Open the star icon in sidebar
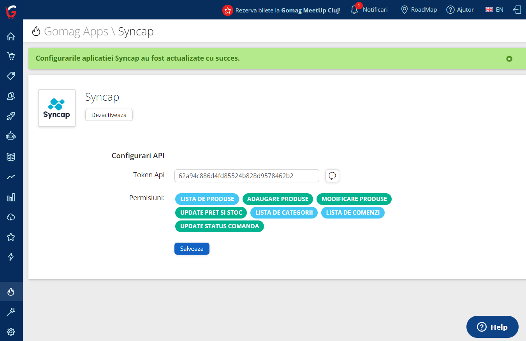Screen dimensions: 526x341 tap(11, 237)
